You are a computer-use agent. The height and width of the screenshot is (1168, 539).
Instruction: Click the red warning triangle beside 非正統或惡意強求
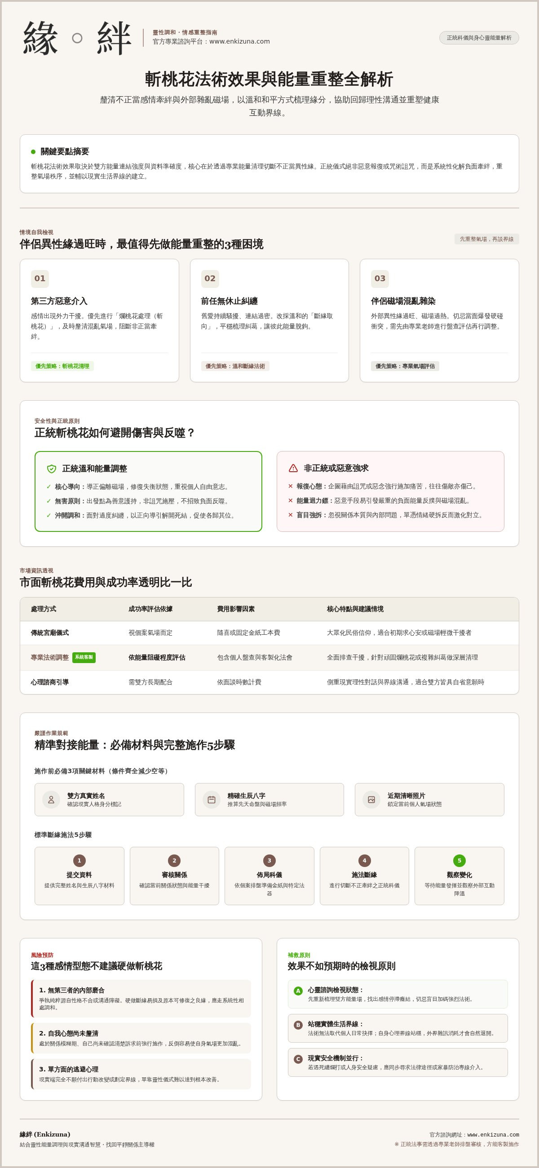[x=293, y=468]
